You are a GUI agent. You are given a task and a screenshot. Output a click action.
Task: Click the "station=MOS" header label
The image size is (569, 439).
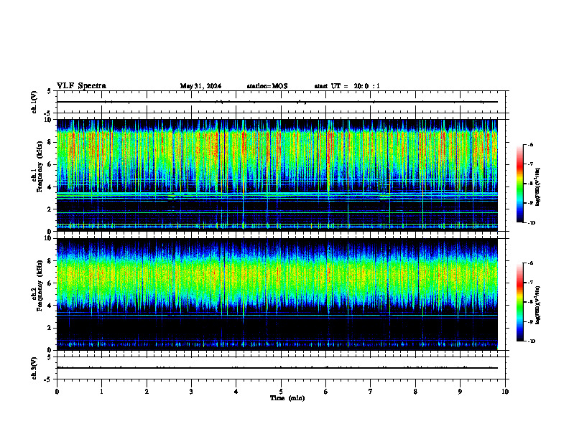click(x=267, y=86)
